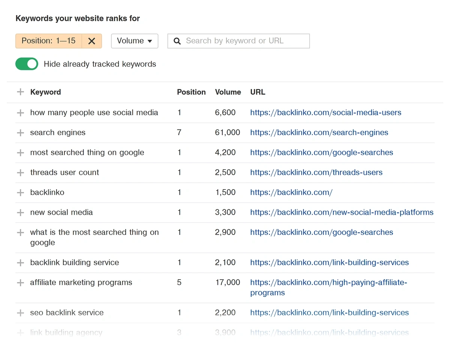Click volume value 4,200
450x346 pixels.
click(225, 152)
